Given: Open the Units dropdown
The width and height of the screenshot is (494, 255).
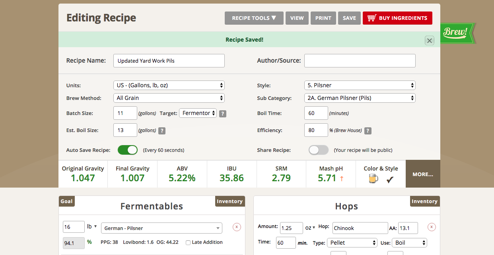Looking at the screenshot, I should pyautogui.click(x=169, y=85).
